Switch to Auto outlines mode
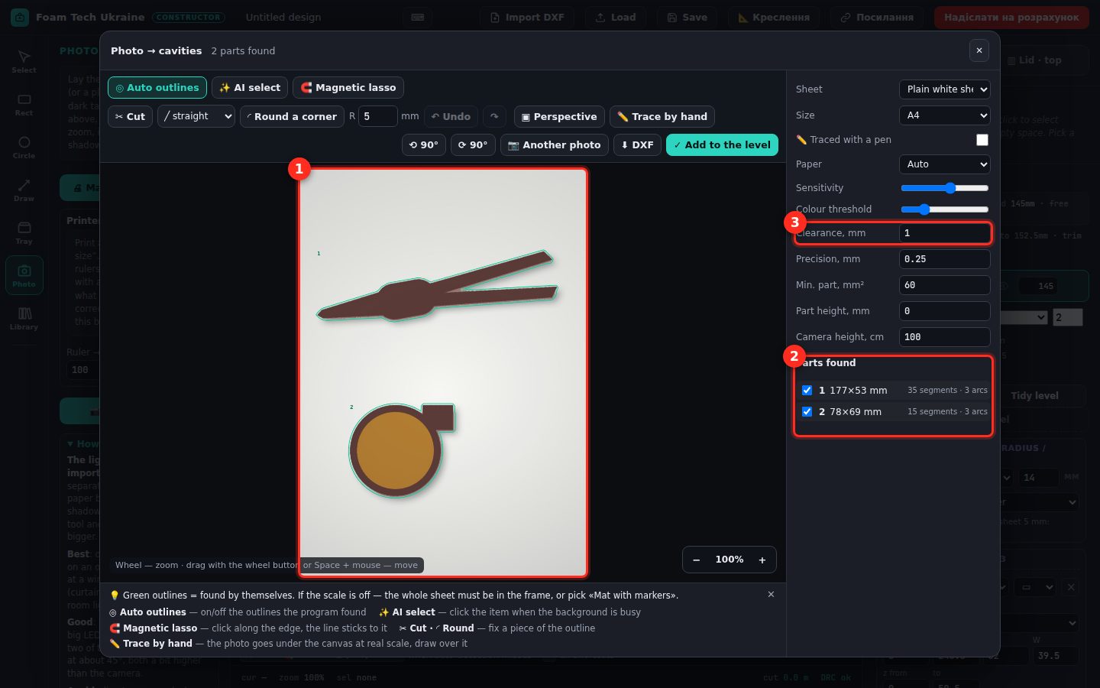1100x688 pixels. click(157, 88)
